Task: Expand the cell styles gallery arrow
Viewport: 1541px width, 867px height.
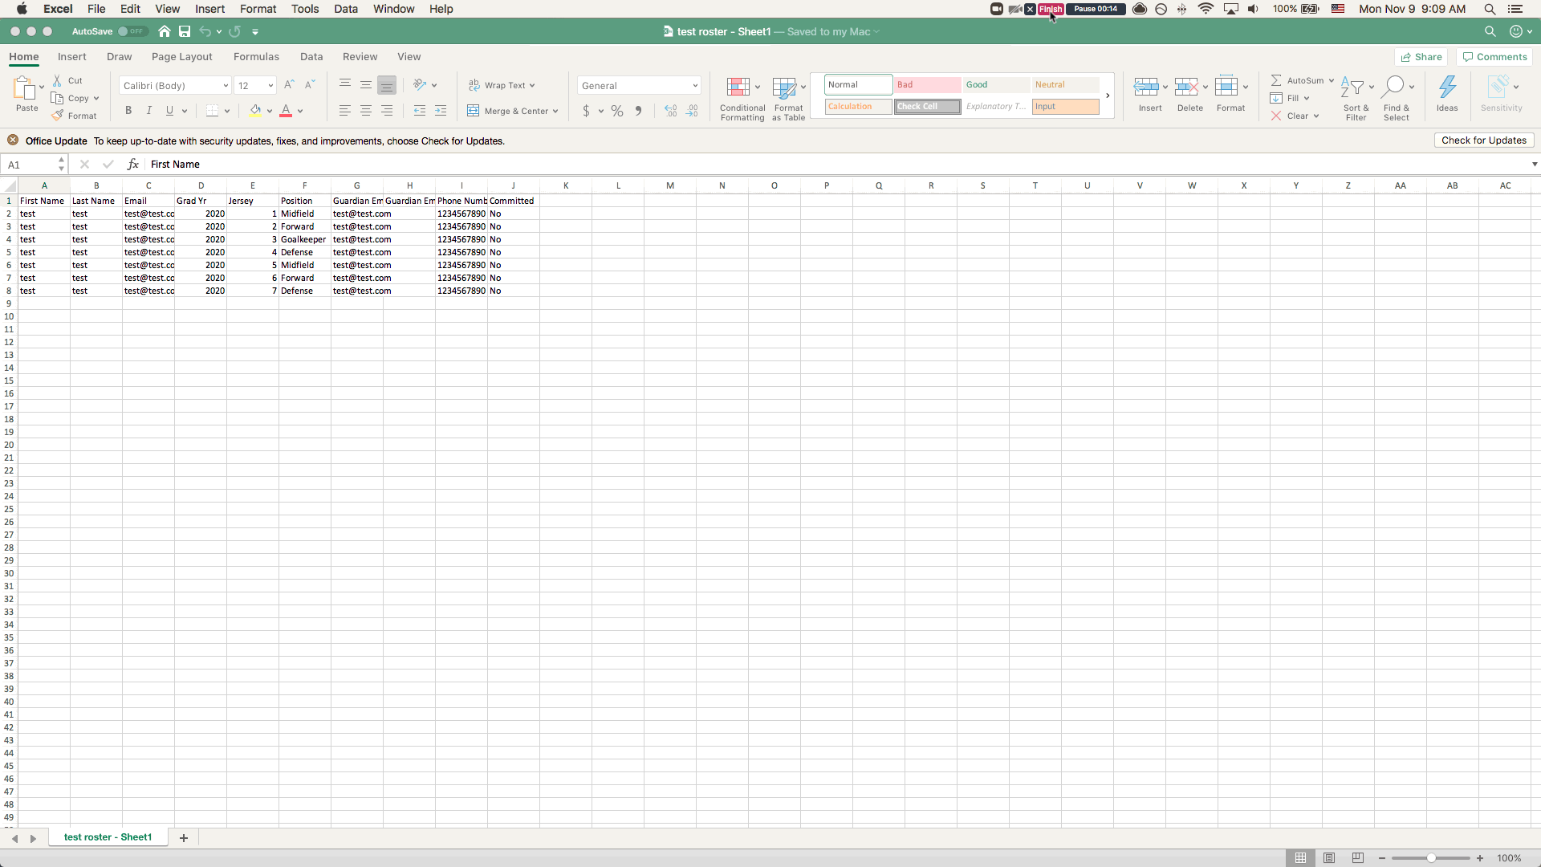Action: [1108, 96]
